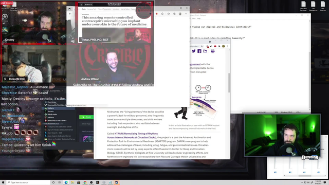329x185 pixels.
Task: Select RuneScape in the Steam library
Action: coord(51,102)
